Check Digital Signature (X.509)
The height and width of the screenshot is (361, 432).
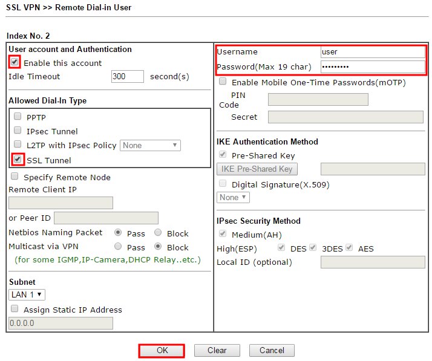tap(223, 183)
